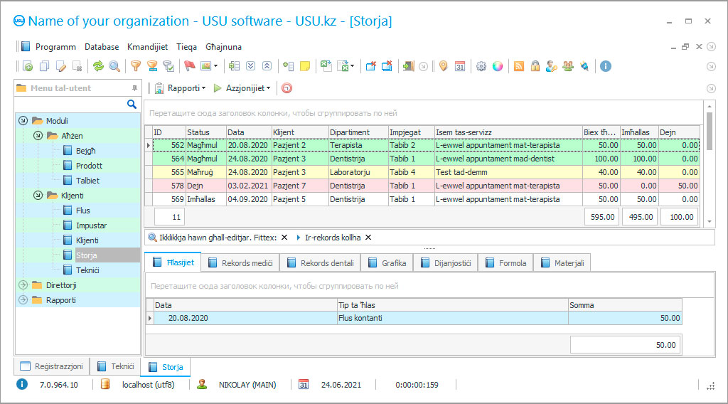The height and width of the screenshot is (404, 728).
Task: Expand the Direttorji tree folder
Action: click(x=23, y=285)
